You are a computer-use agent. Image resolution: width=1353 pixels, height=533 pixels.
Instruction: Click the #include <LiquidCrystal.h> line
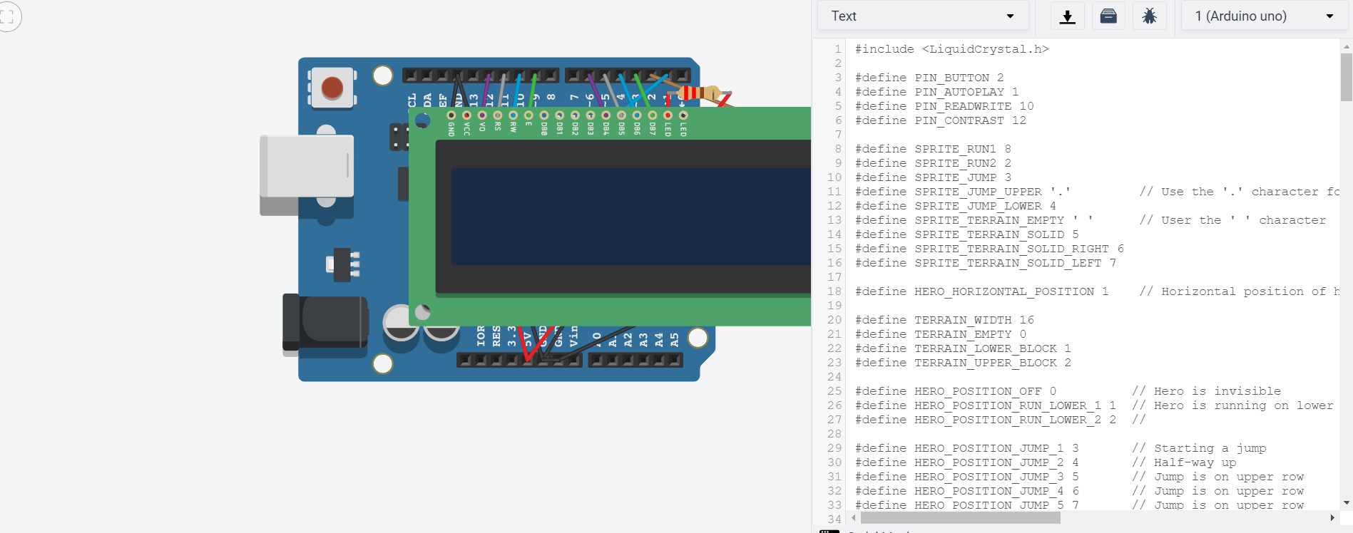coord(952,49)
